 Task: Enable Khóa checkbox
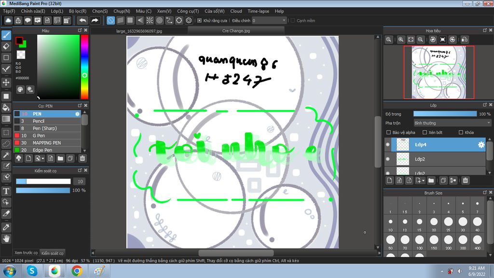point(461,132)
